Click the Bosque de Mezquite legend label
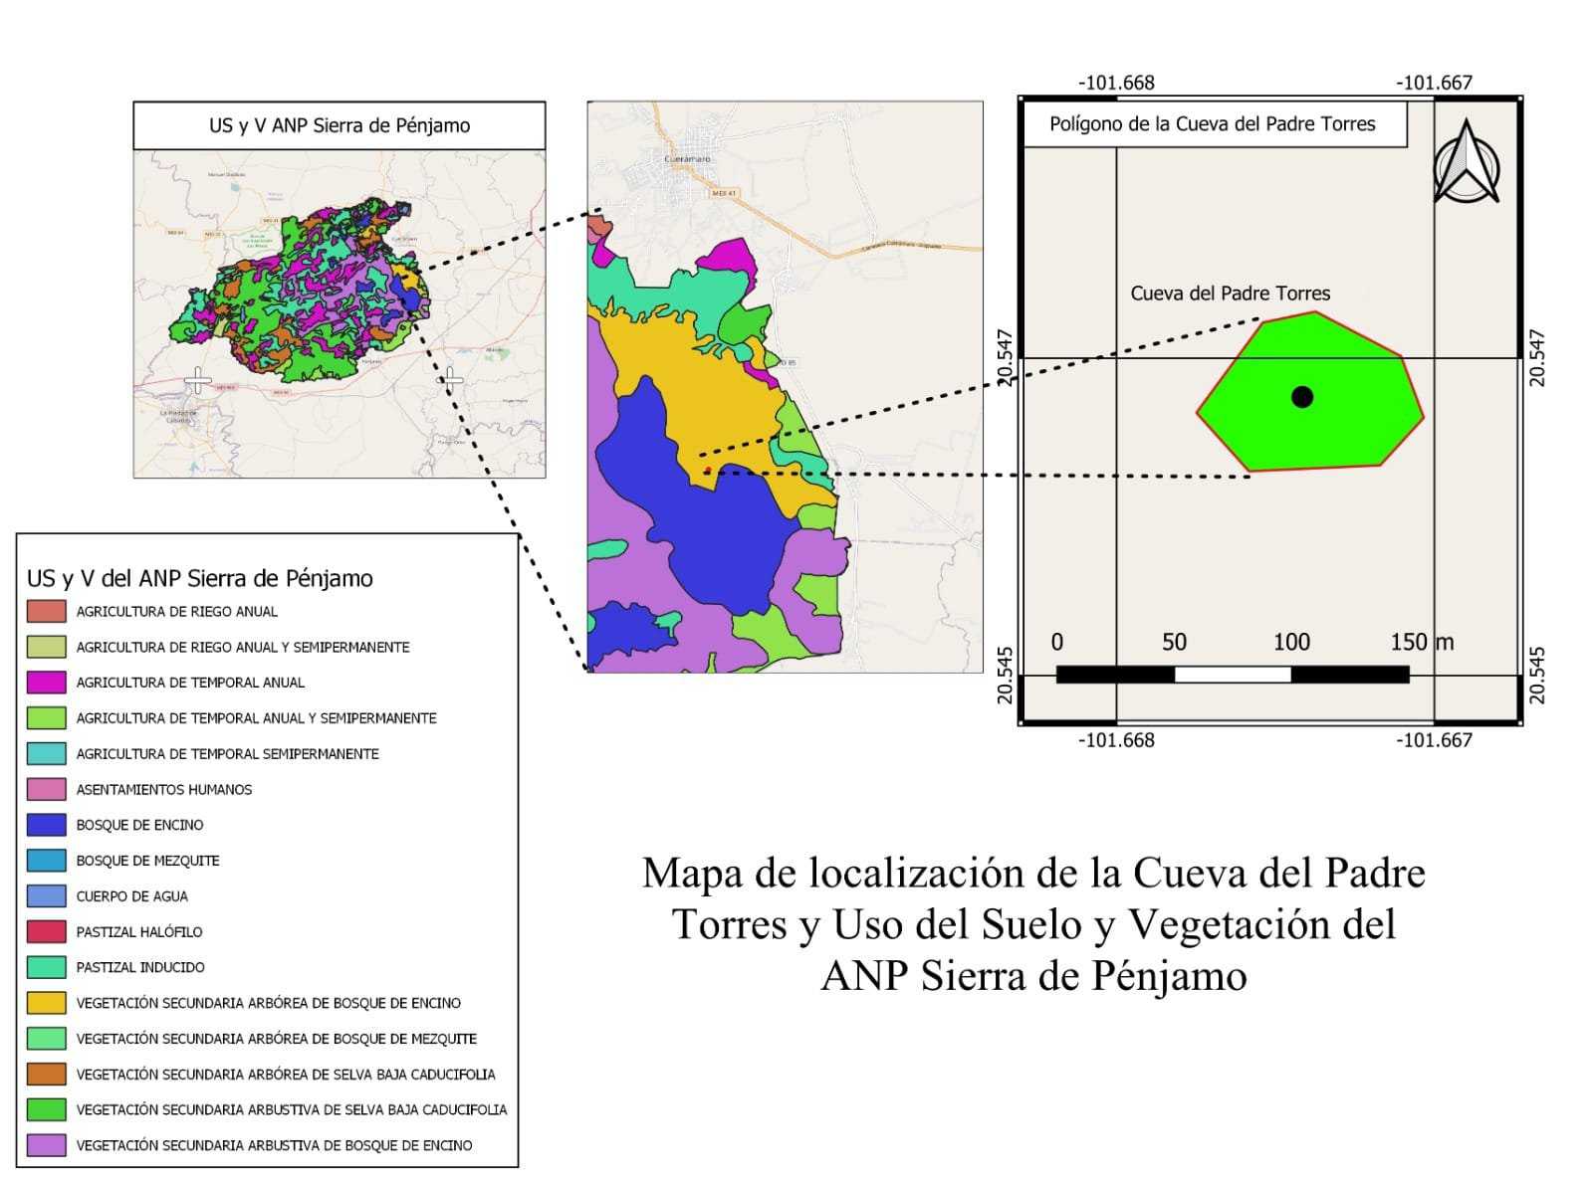1593x1183 pixels. click(147, 861)
